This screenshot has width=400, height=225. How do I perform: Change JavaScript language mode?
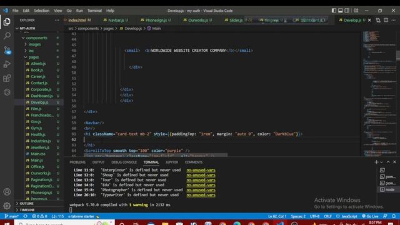347,216
